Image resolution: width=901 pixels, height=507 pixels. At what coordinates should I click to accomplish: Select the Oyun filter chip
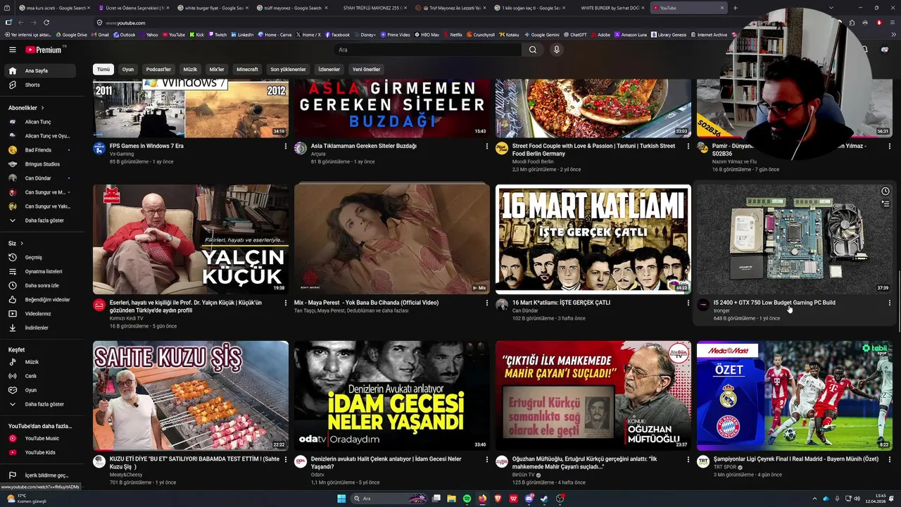[x=128, y=70]
